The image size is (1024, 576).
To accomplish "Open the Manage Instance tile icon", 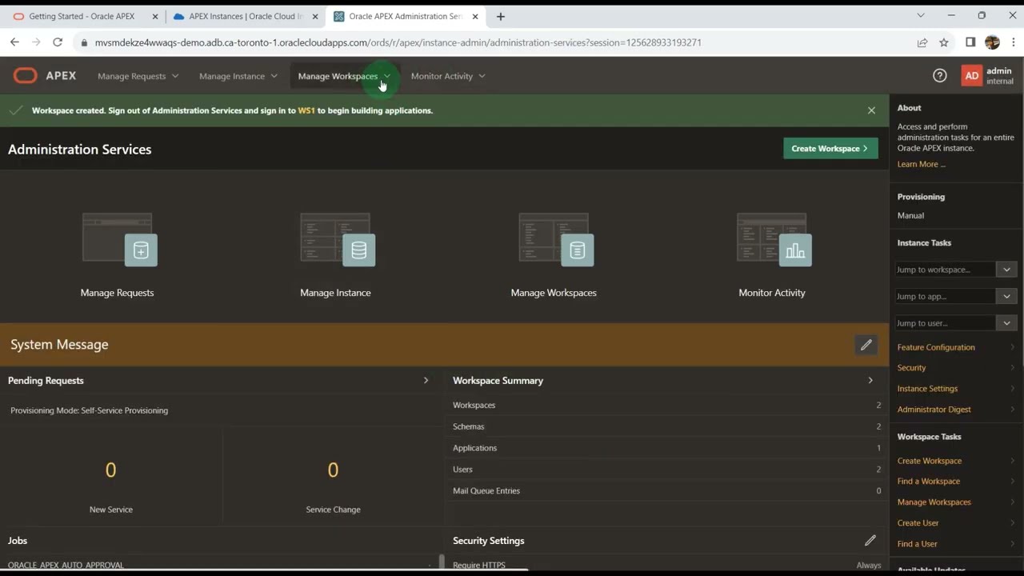I will [x=338, y=238].
